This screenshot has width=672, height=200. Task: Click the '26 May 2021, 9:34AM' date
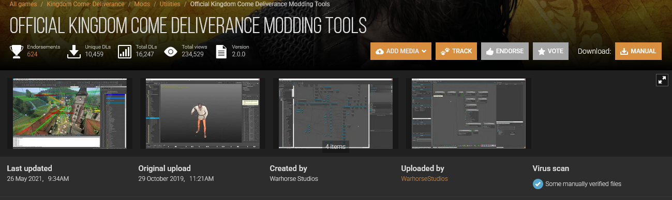(x=38, y=179)
